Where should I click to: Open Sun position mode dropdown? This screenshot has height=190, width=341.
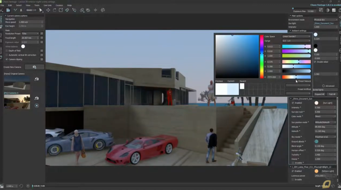point(325,122)
